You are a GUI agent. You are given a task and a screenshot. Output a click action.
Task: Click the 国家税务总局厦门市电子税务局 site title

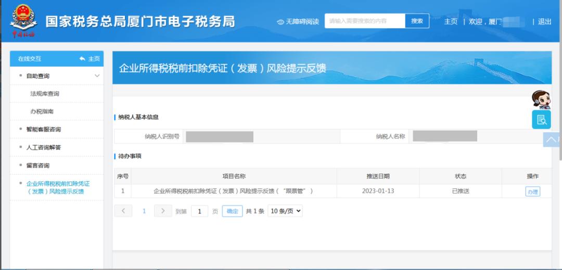point(140,21)
